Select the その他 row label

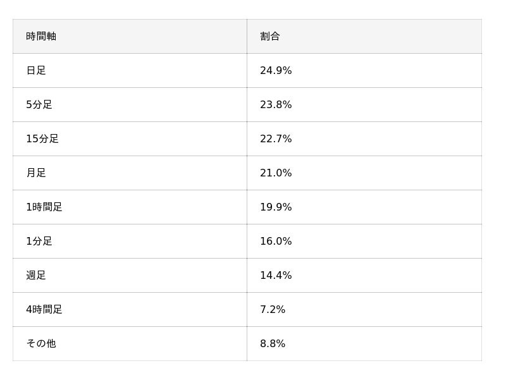point(41,344)
